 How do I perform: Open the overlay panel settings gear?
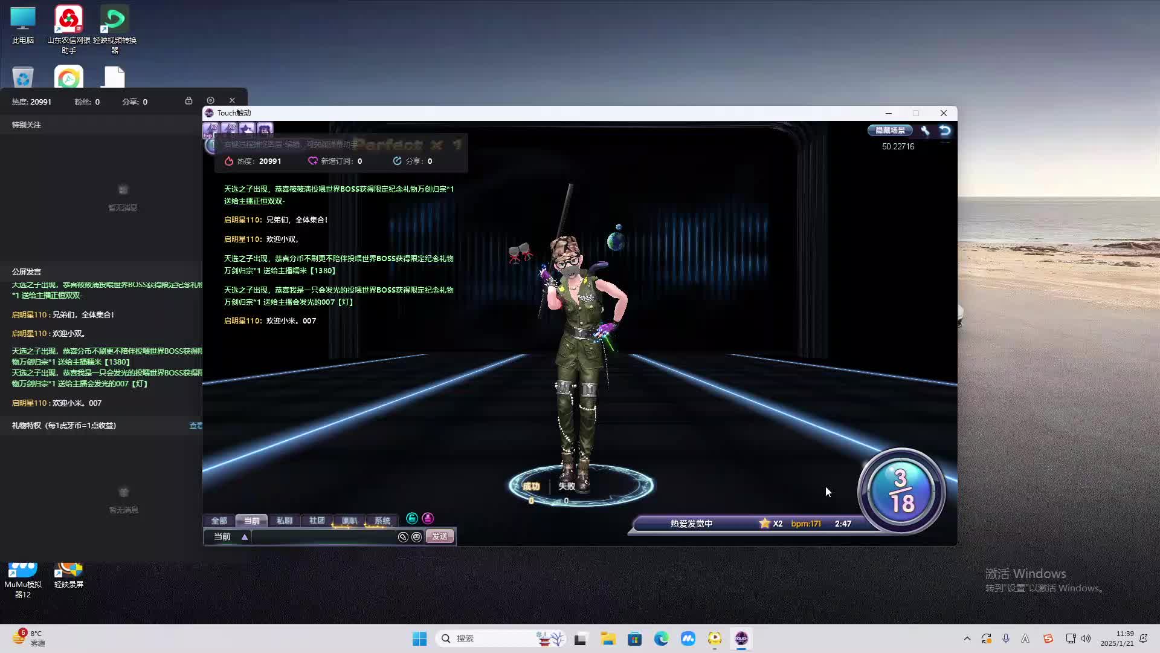pyautogui.click(x=210, y=101)
